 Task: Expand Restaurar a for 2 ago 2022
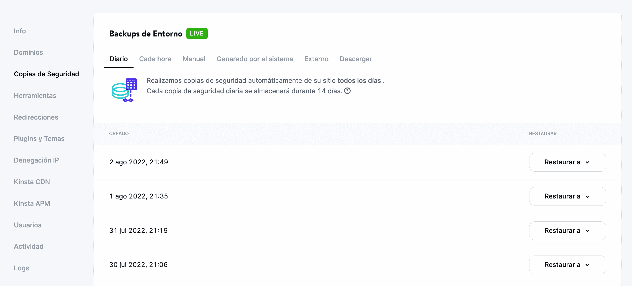click(567, 162)
